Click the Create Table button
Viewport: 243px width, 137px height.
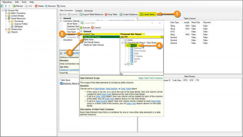tap(148, 14)
